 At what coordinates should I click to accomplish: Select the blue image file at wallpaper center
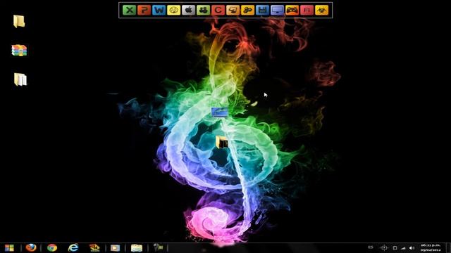[219, 112]
